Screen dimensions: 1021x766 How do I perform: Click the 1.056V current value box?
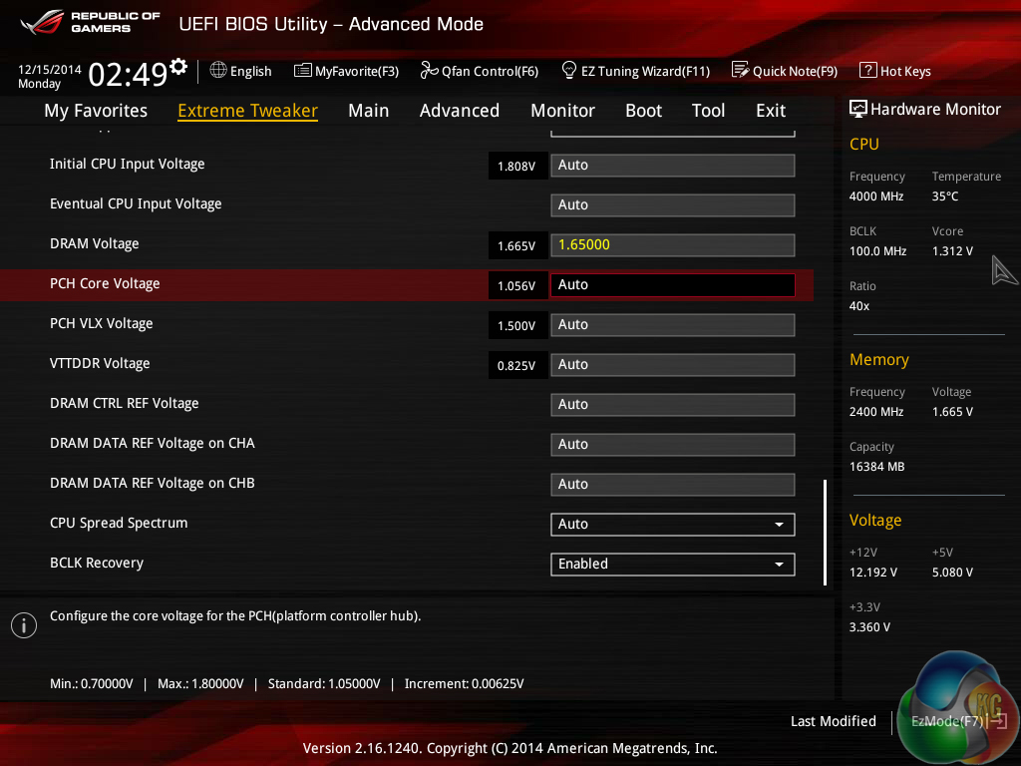(517, 285)
